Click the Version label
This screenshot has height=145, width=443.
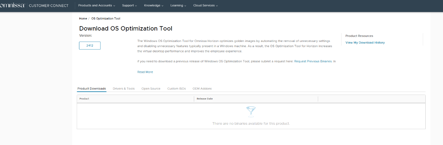click(x=86, y=35)
